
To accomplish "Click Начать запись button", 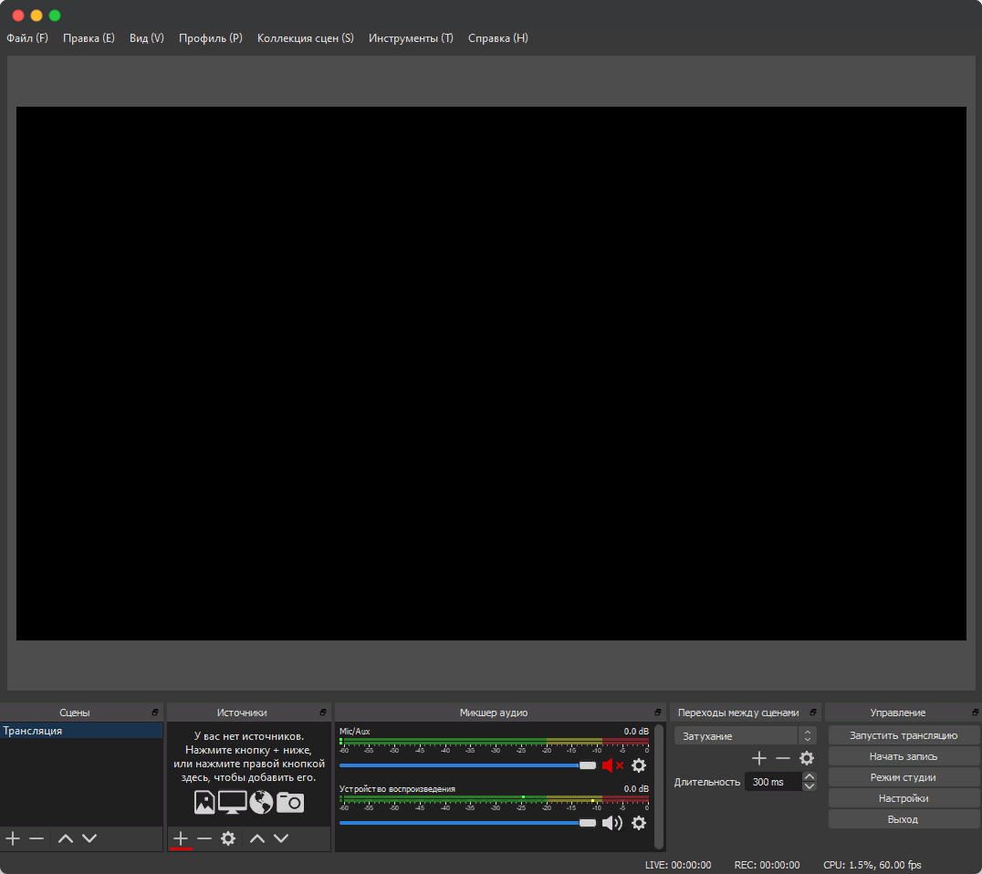I will click(903, 756).
